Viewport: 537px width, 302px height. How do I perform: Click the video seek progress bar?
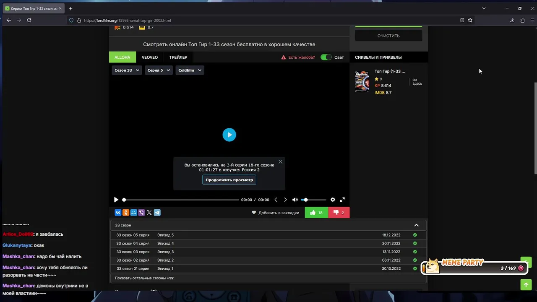pyautogui.click(x=180, y=200)
